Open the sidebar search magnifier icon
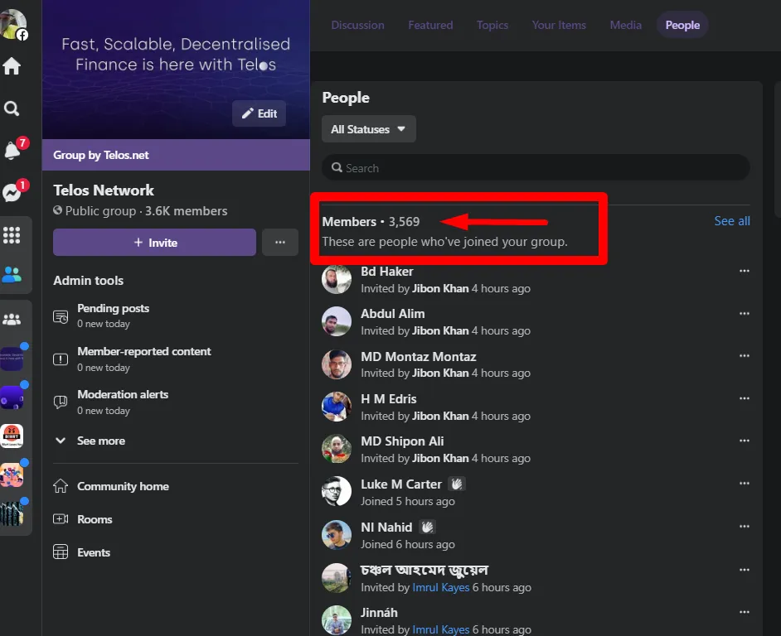 (12, 108)
